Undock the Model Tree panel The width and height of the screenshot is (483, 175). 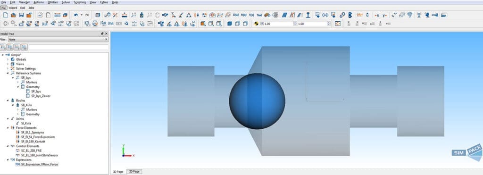(x=102, y=33)
